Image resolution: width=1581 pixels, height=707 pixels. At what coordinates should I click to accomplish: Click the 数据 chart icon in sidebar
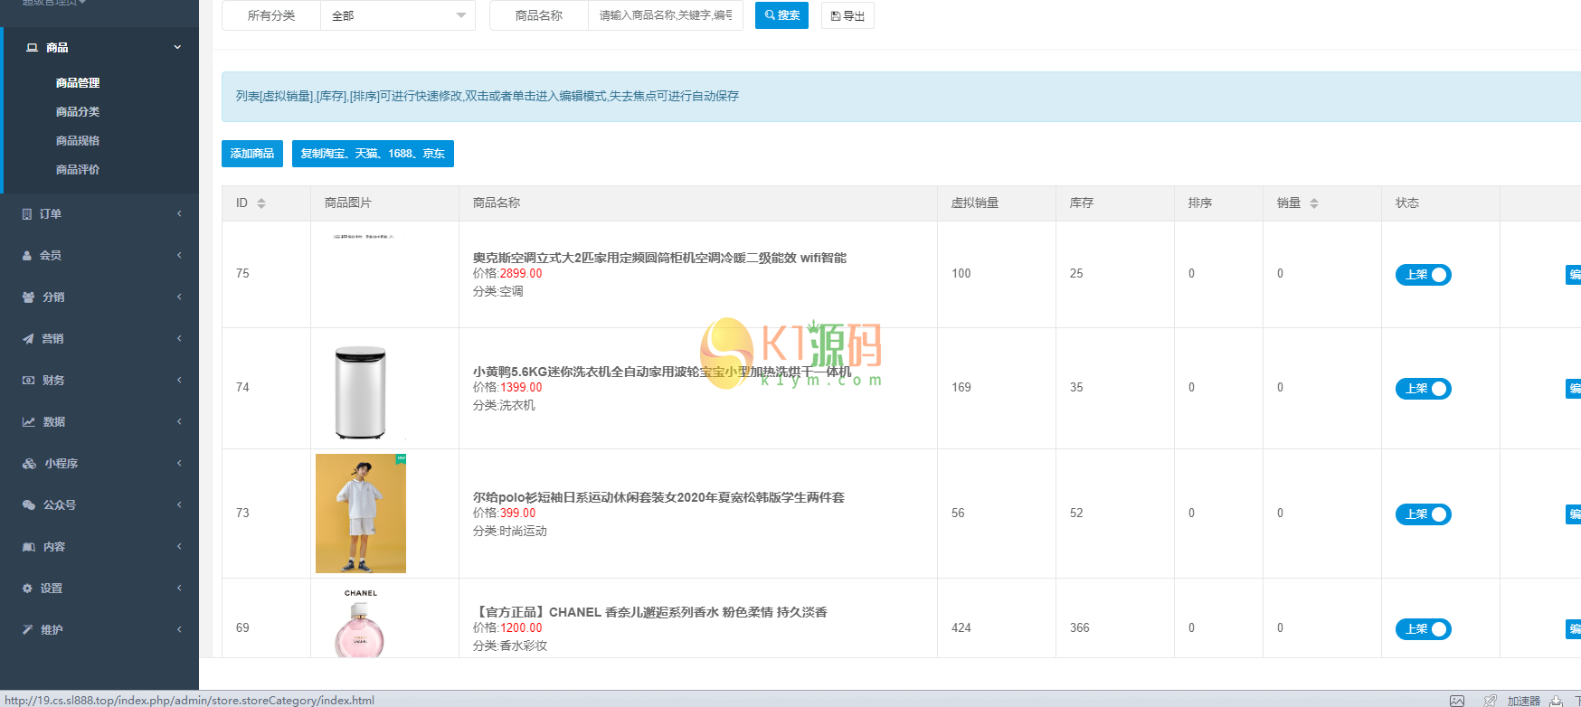[x=28, y=422]
